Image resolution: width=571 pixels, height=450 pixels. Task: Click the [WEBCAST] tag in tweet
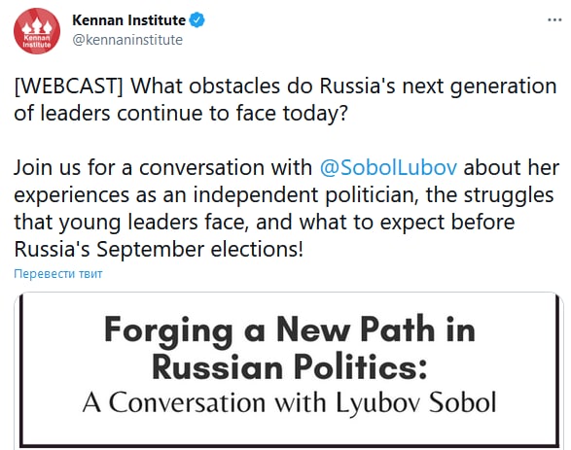69,87
